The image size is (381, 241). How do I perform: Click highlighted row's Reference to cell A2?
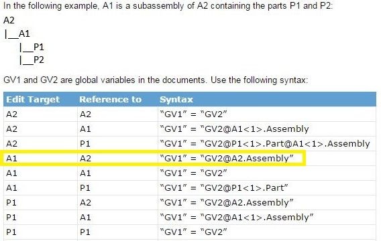(x=86, y=158)
